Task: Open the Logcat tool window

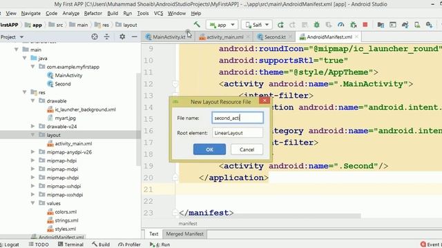Action: coord(10,245)
